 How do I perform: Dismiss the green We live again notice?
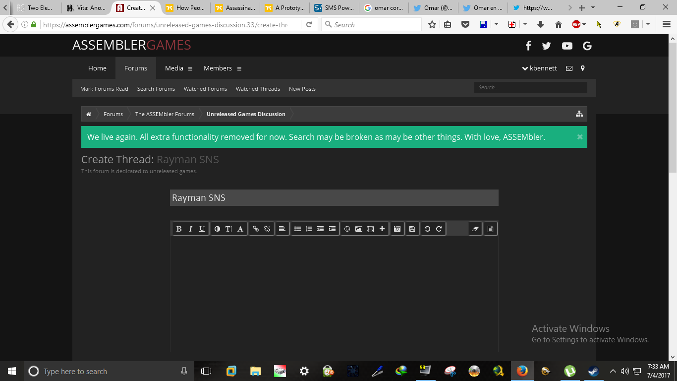(580, 137)
